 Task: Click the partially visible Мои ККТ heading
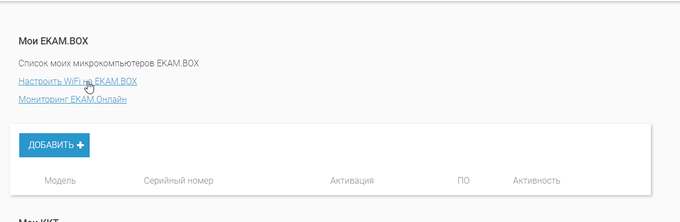(x=39, y=220)
